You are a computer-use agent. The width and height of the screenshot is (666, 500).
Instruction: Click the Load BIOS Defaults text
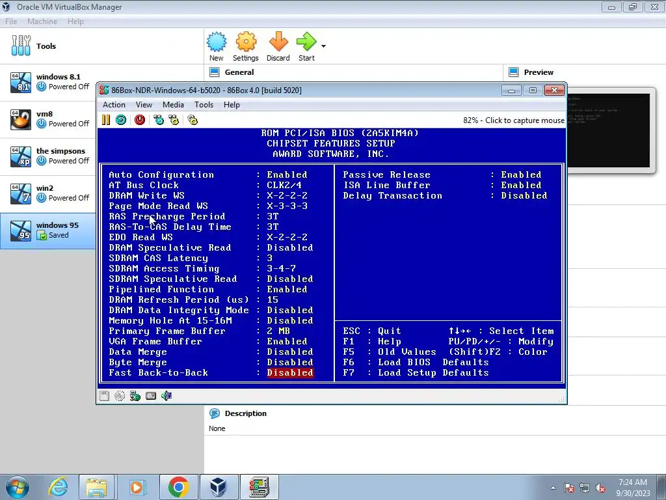433,362
